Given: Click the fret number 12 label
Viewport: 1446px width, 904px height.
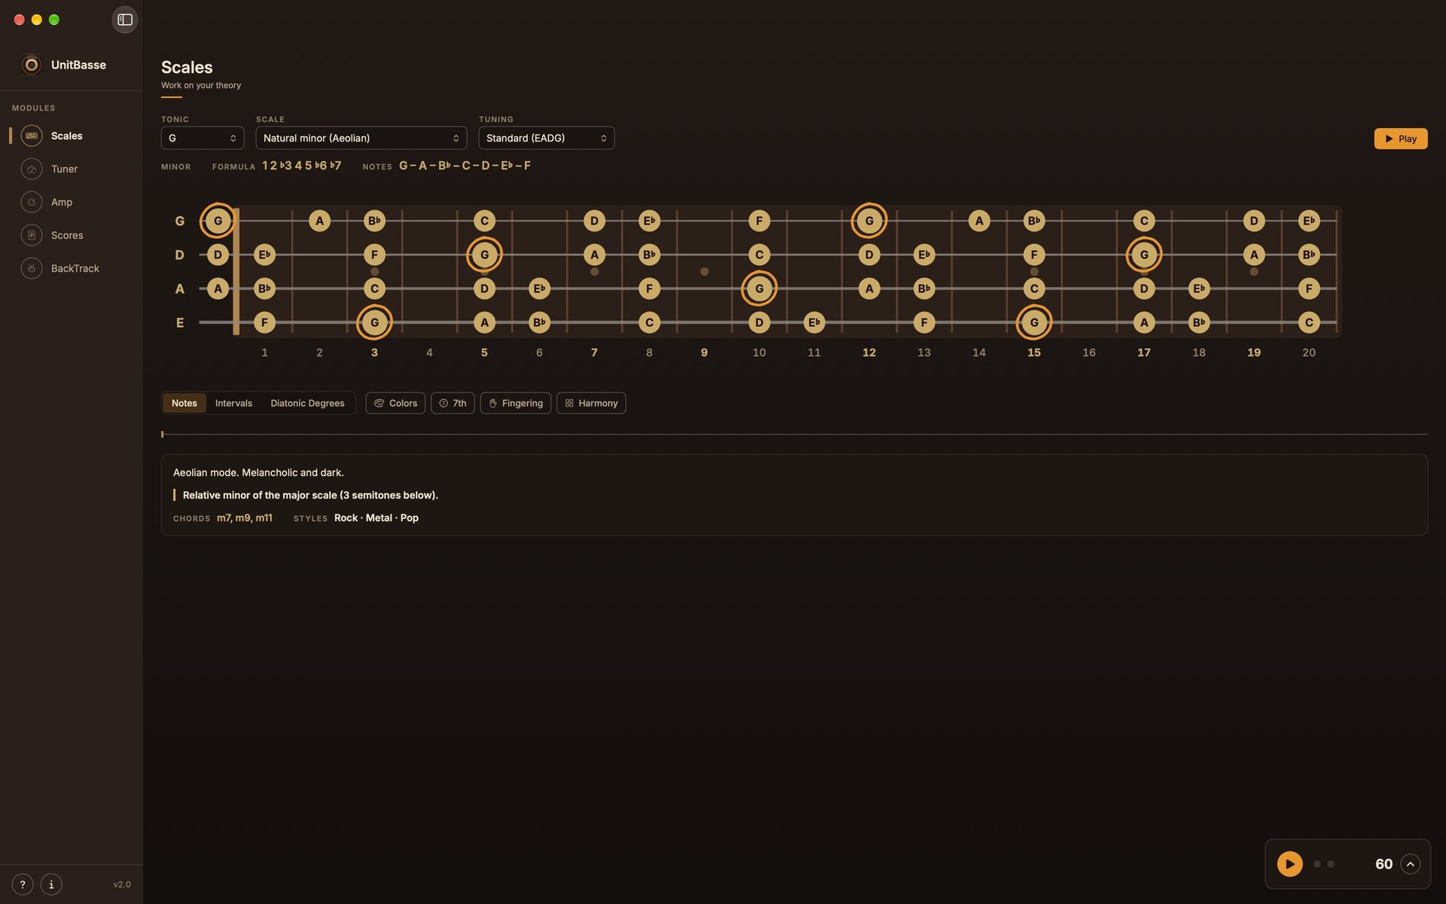Looking at the screenshot, I should (x=869, y=353).
